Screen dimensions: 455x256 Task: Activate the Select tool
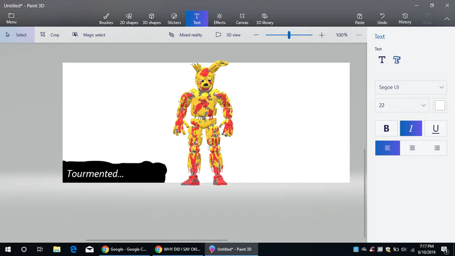click(17, 35)
